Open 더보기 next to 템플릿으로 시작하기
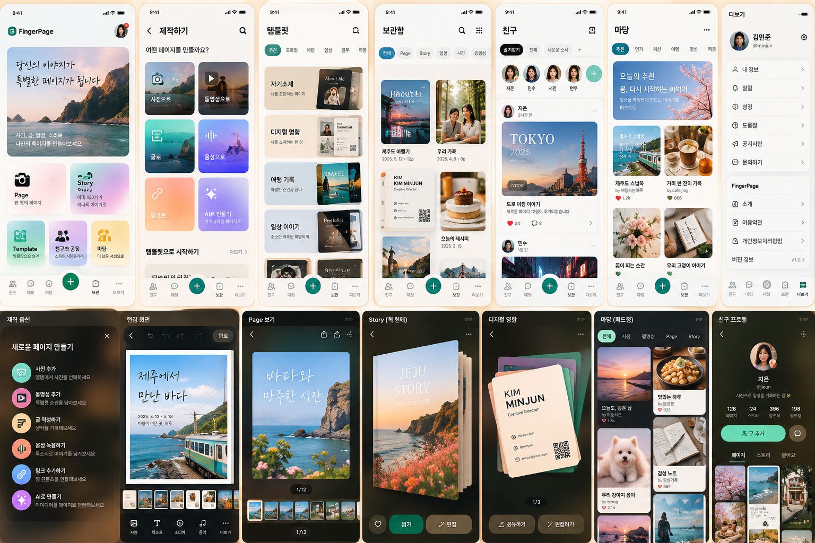Image resolution: width=815 pixels, height=543 pixels. tap(238, 252)
